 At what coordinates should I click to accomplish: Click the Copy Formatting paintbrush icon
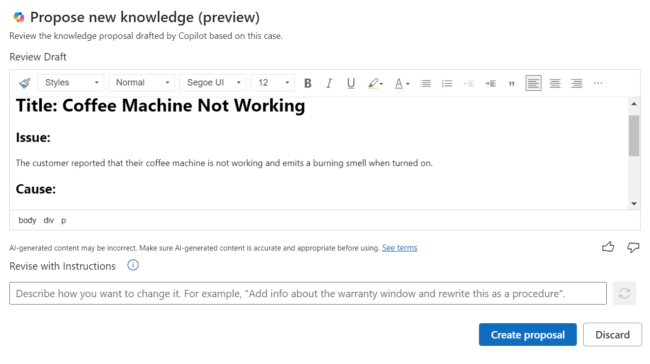(25, 83)
